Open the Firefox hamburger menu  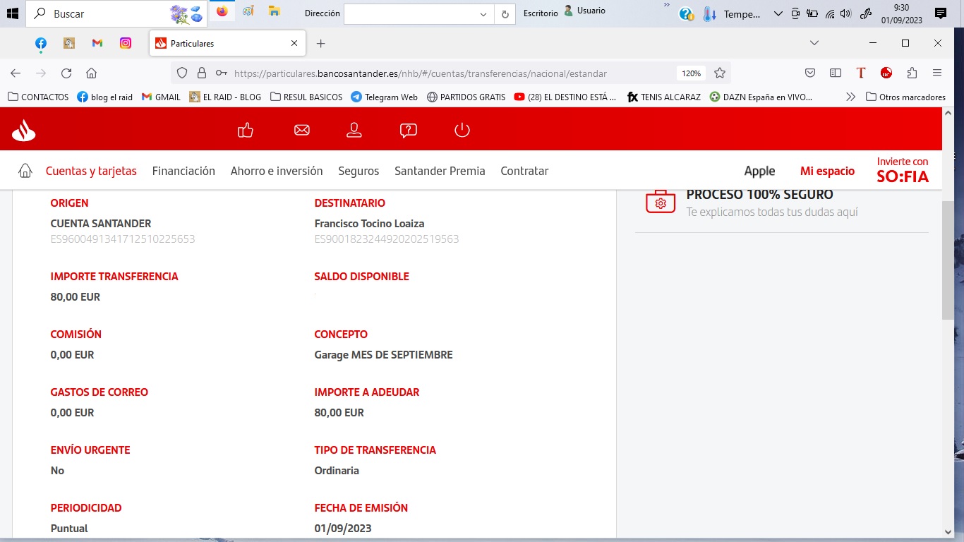pyautogui.click(x=937, y=73)
